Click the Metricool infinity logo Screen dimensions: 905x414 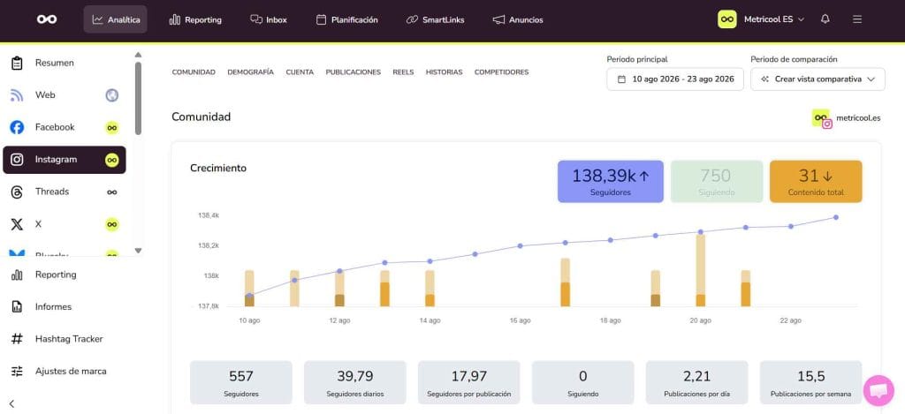tap(47, 19)
